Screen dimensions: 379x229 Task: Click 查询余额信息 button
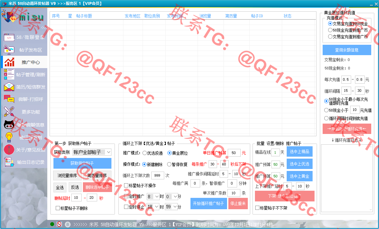(347, 50)
